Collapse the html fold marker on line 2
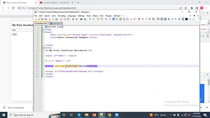 click(x=44, y=29)
